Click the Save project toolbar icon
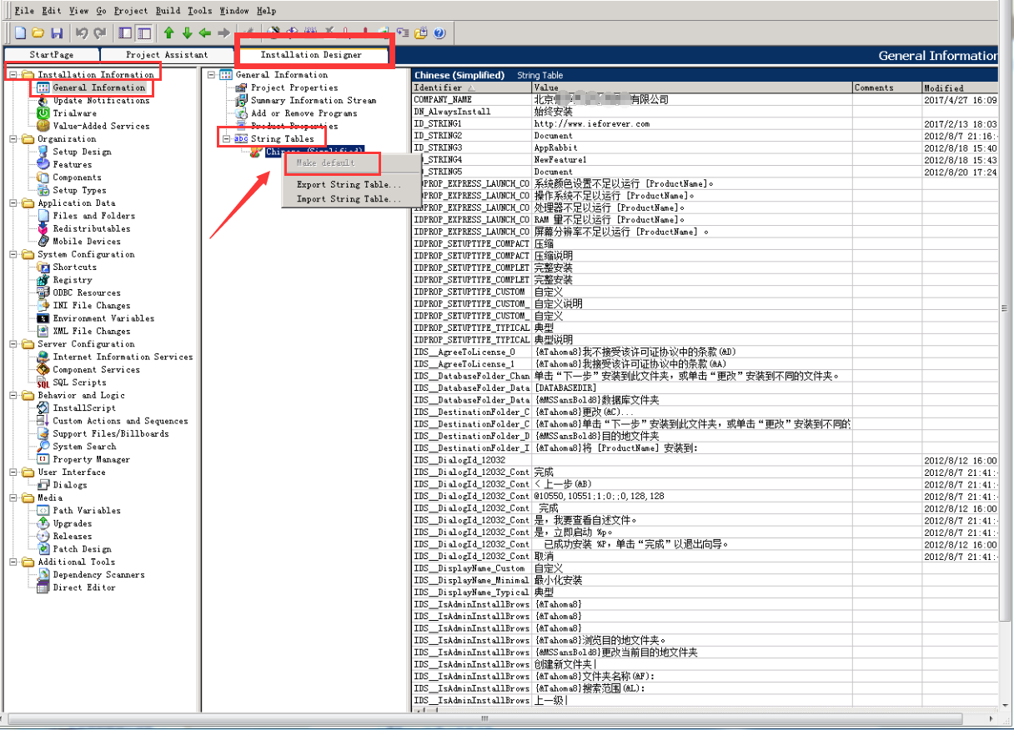Viewport: 1014px width, 730px height. 57,33
